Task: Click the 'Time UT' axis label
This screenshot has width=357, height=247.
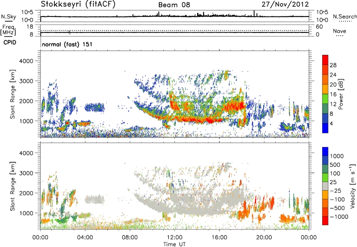Action: point(174,244)
